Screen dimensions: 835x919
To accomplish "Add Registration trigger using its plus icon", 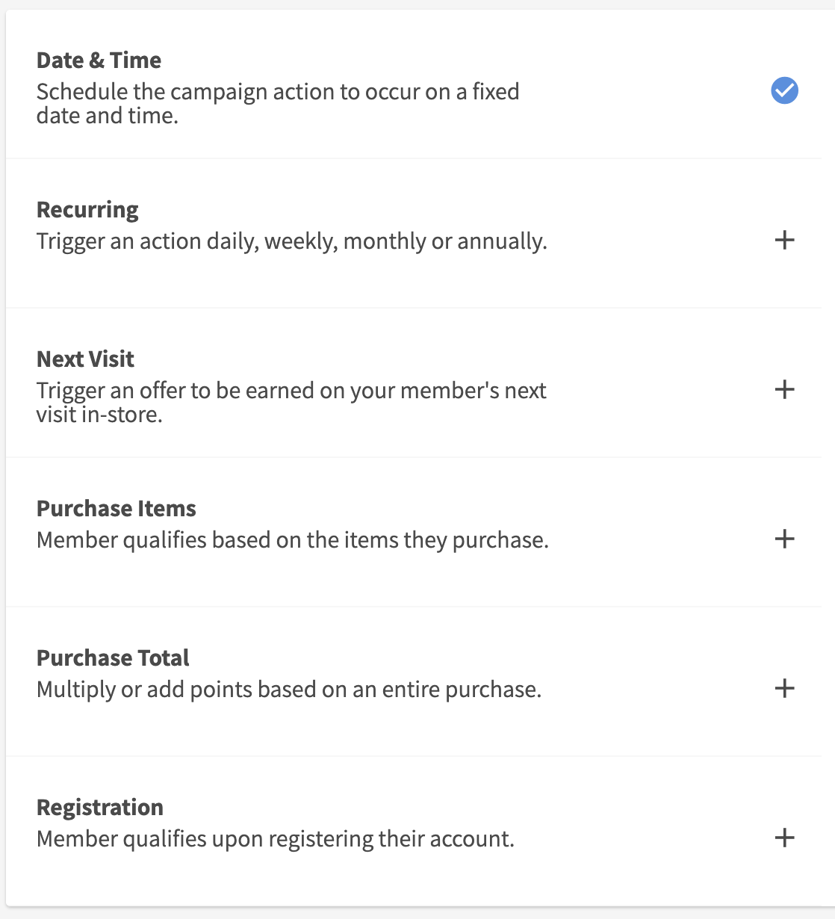I will 784,838.
